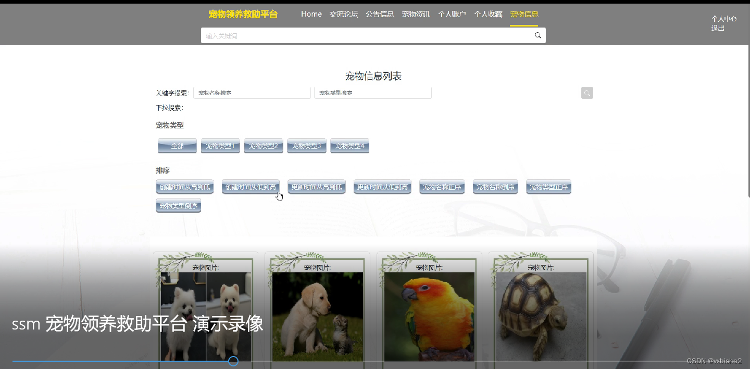Click the 宠物名称搜索 input field

[x=252, y=93]
